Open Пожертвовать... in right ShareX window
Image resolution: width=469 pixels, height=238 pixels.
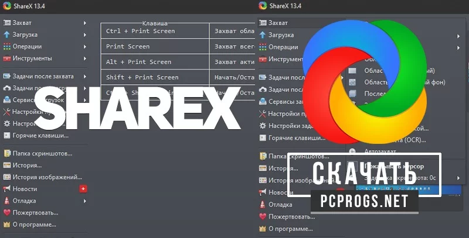291,217
